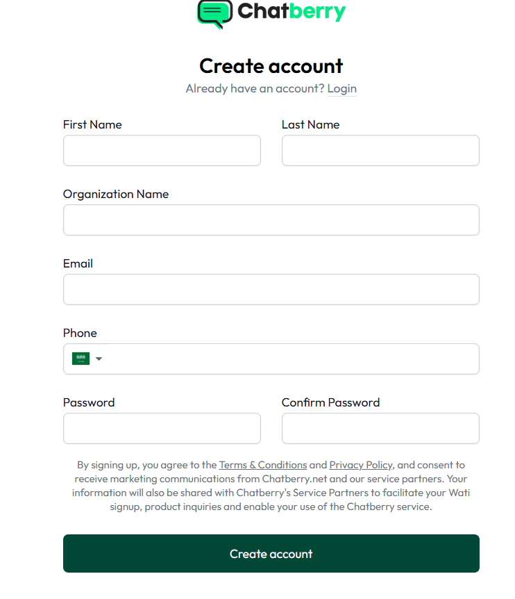Click the Email field label
This screenshot has width=515, height=599.
pyautogui.click(x=78, y=263)
